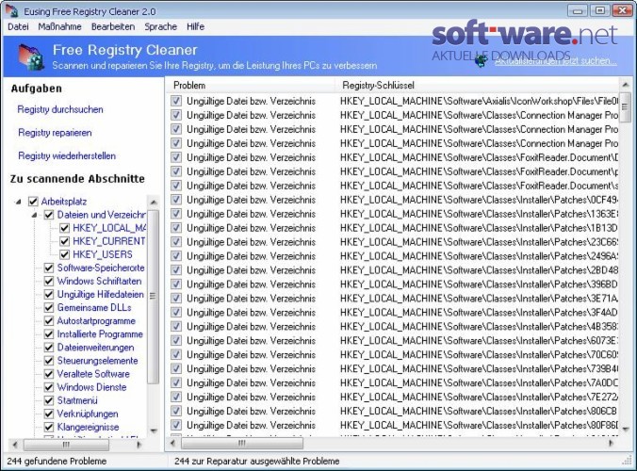Uncheck the Software-Speicherorte checkbox
This screenshot has width=637, height=471.
click(x=49, y=268)
